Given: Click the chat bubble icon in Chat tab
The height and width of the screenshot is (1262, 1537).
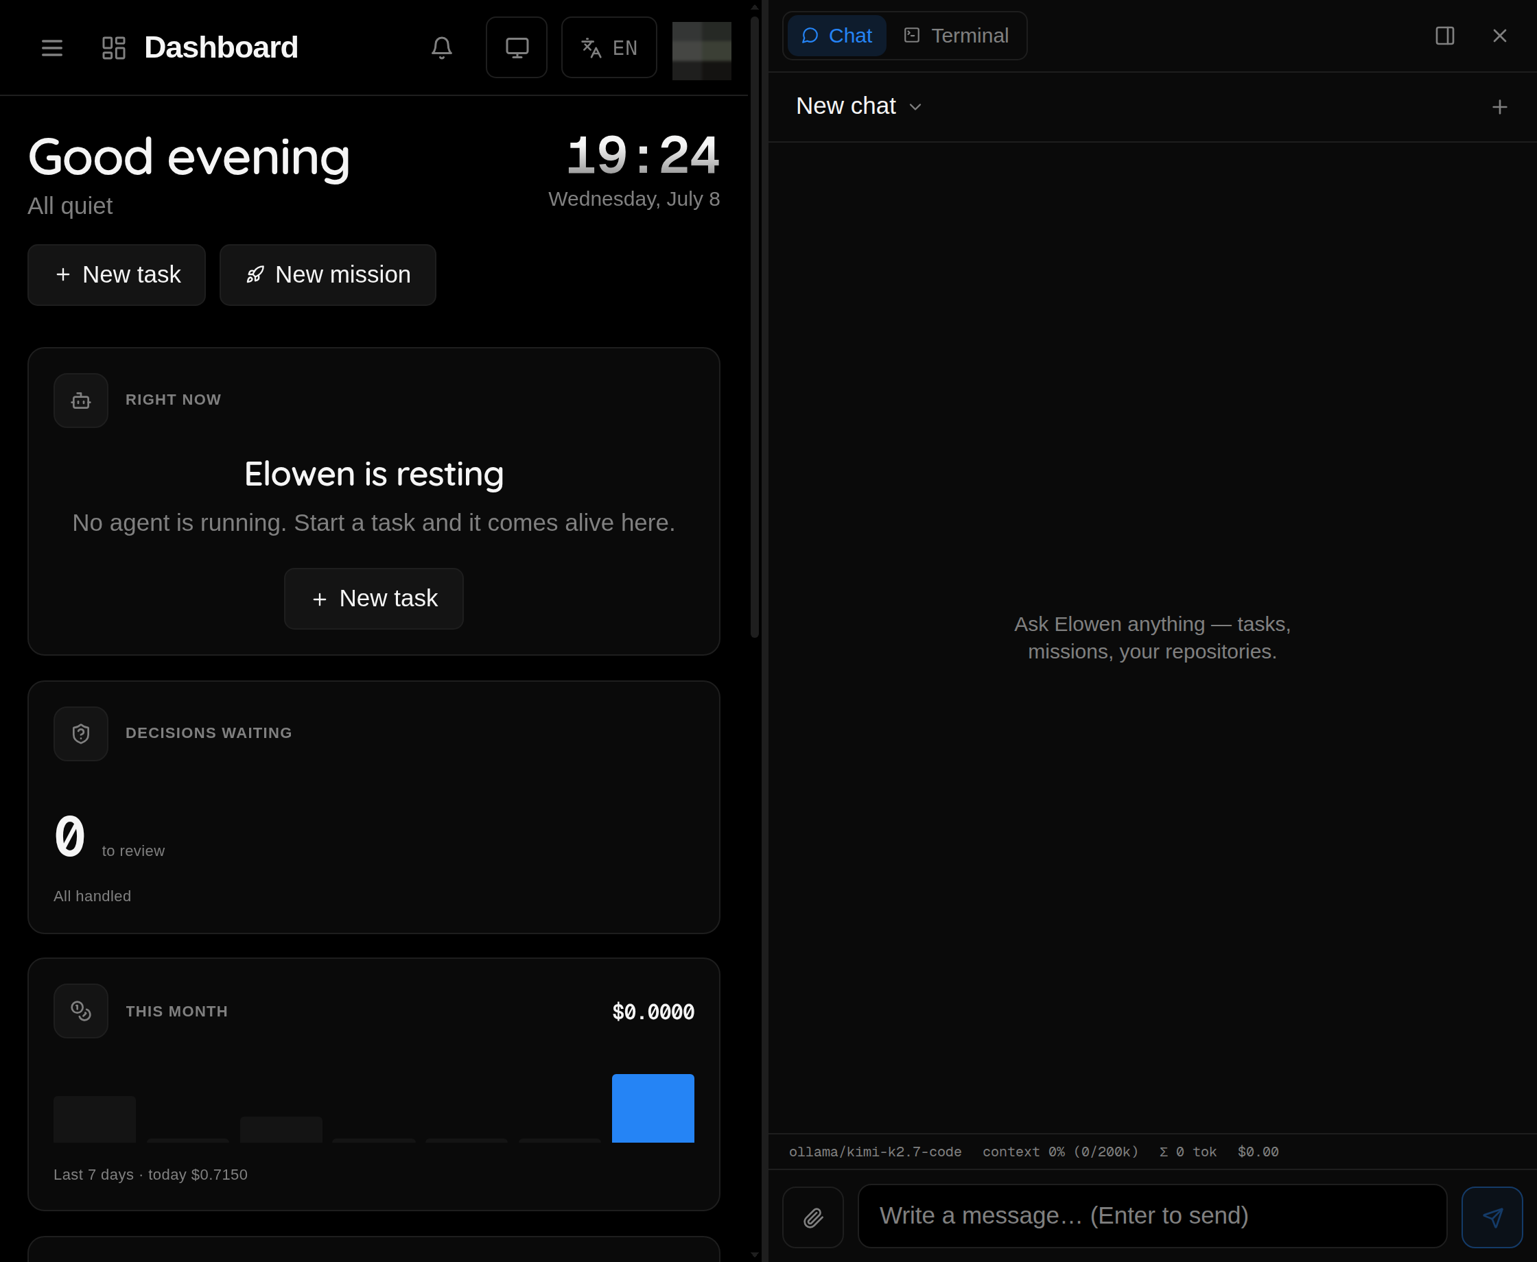Looking at the screenshot, I should [x=810, y=36].
